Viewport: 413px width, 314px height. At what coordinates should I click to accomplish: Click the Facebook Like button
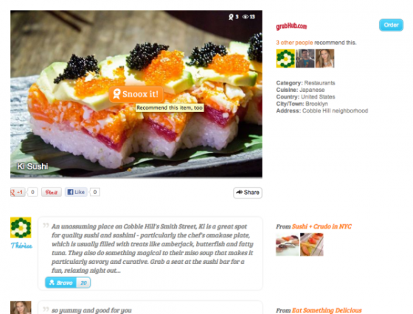76,192
